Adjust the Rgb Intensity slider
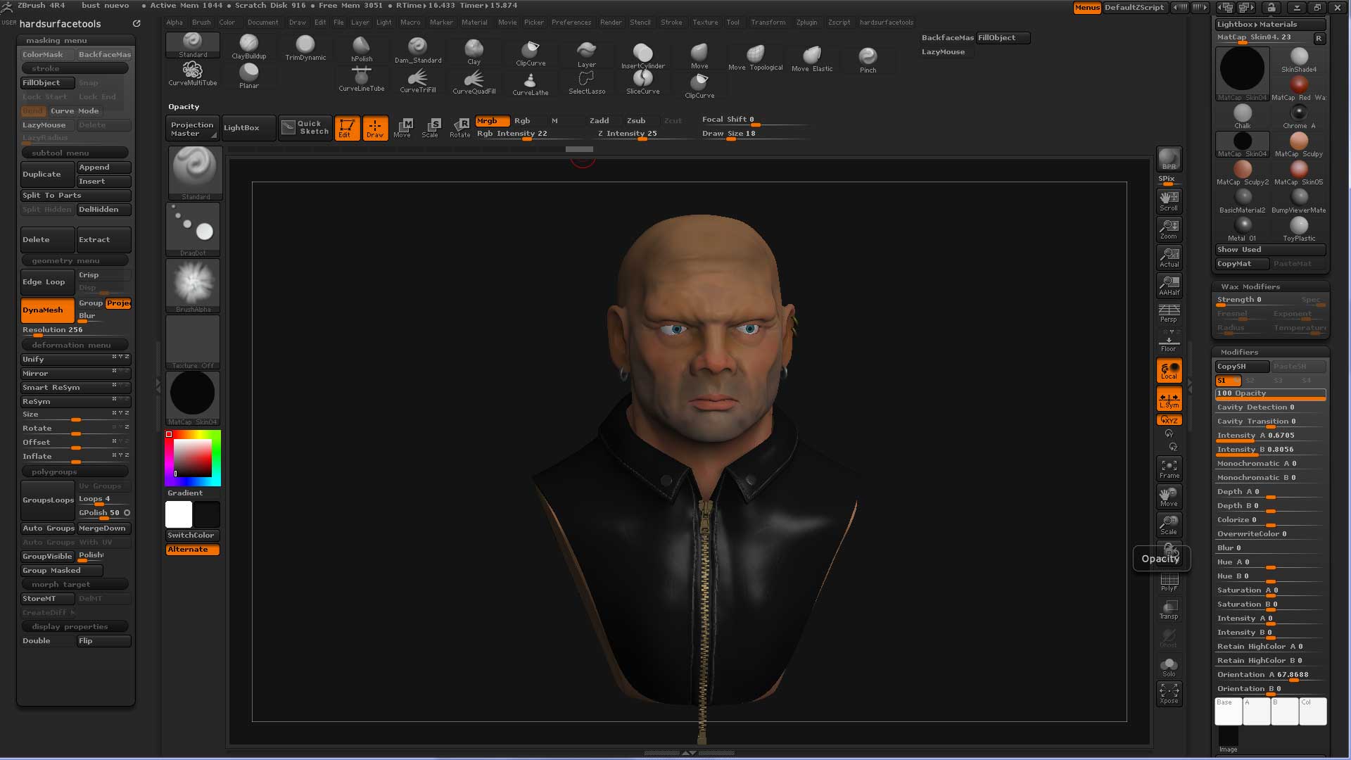This screenshot has height=760, width=1351. (528, 134)
